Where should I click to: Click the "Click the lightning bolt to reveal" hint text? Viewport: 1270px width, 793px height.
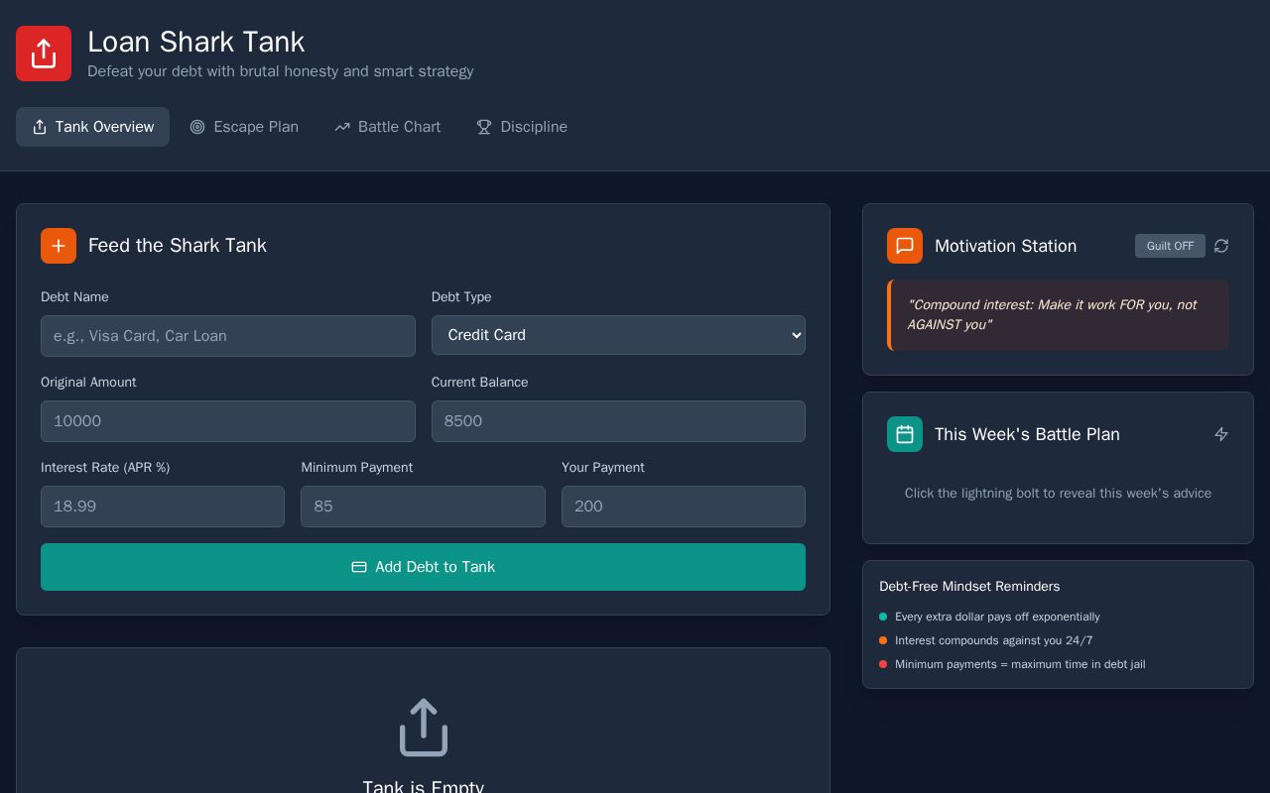click(x=1058, y=494)
